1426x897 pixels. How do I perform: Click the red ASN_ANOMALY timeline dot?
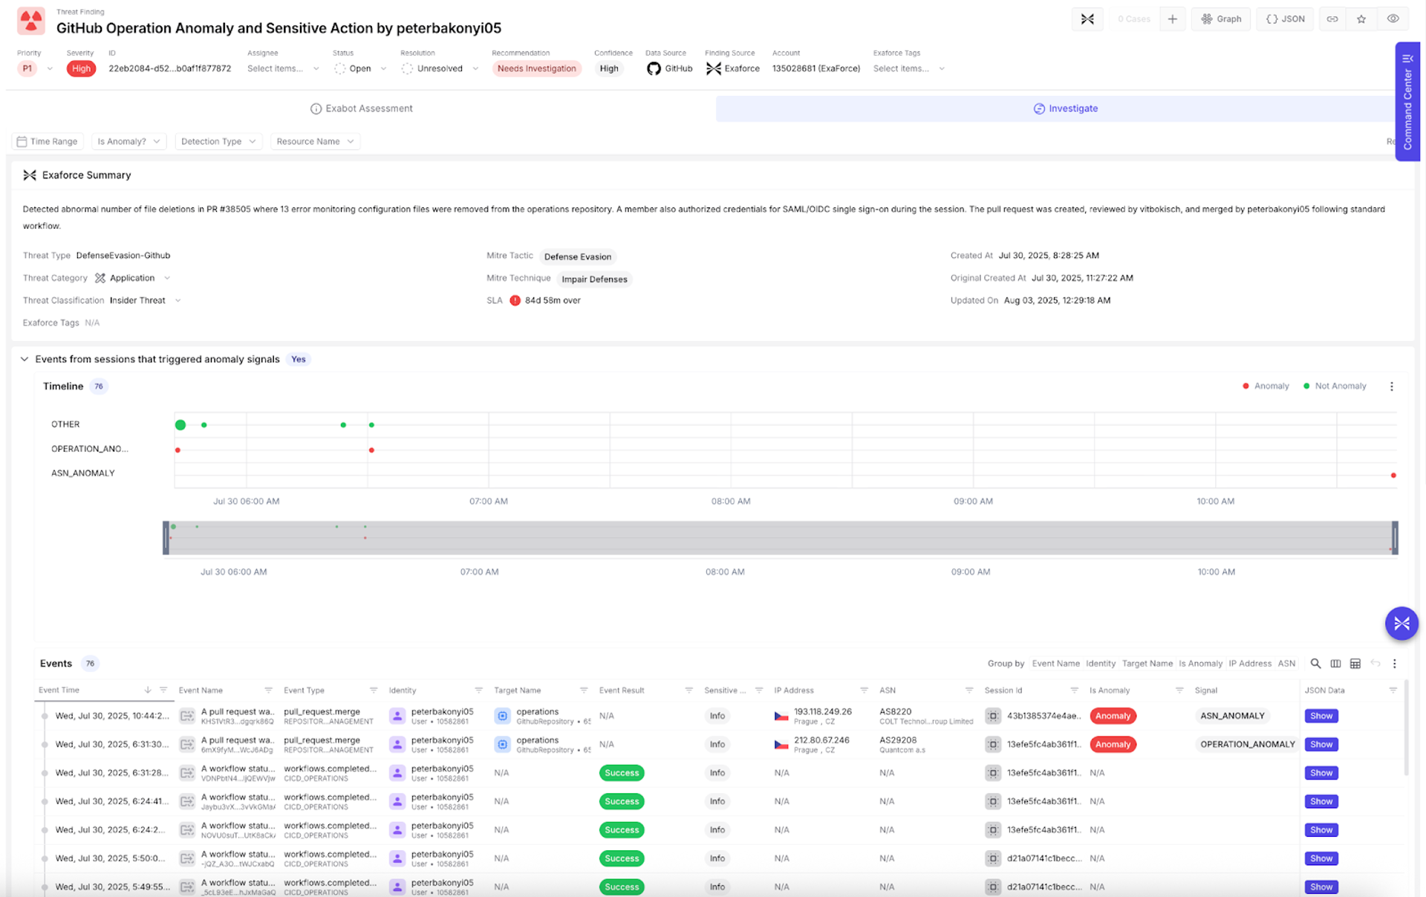[1393, 475]
